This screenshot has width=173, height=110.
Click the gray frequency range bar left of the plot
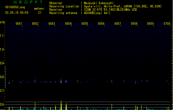pyautogui.click(x=5, y=77)
